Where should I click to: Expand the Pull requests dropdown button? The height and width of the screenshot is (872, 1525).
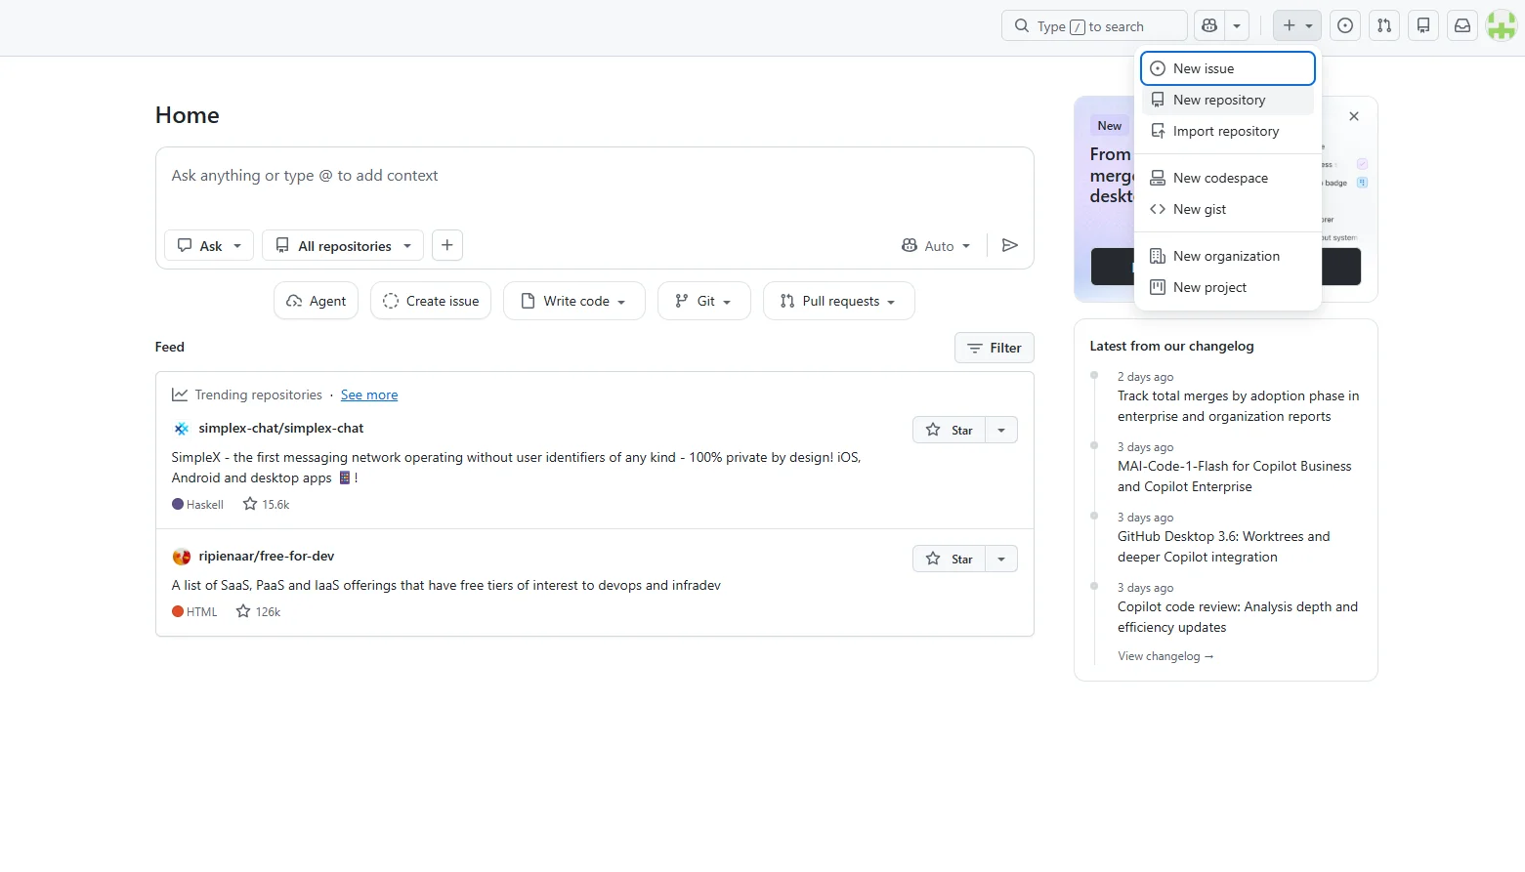click(839, 301)
